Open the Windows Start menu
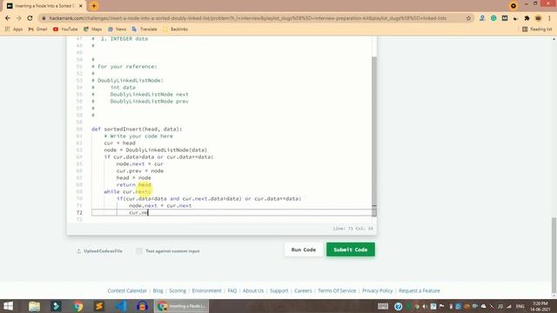557x313 pixels. click(x=8, y=306)
